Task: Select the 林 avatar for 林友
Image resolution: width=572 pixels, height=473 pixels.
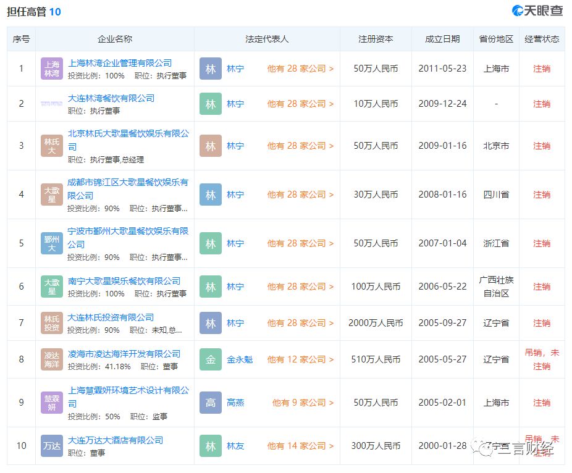Action: point(211,446)
